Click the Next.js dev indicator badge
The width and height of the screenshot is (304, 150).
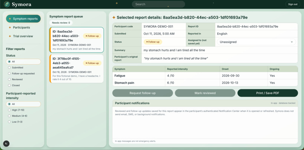[6, 144]
